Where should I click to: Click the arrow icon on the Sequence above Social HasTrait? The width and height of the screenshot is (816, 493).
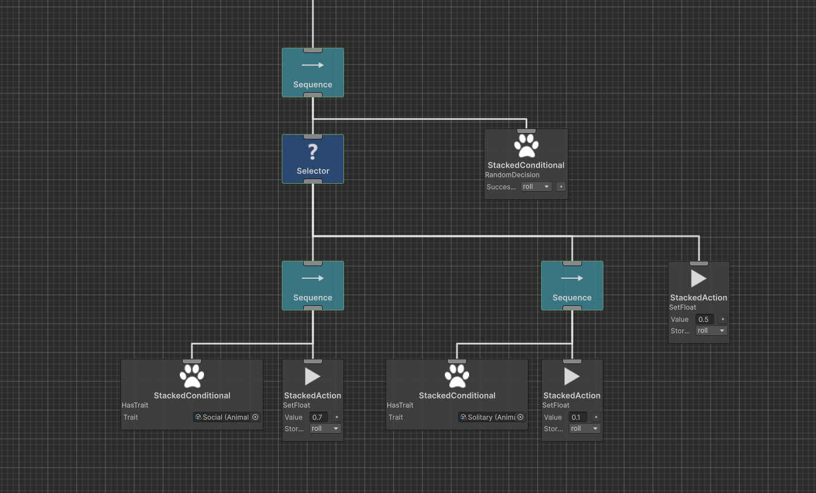[x=313, y=278]
